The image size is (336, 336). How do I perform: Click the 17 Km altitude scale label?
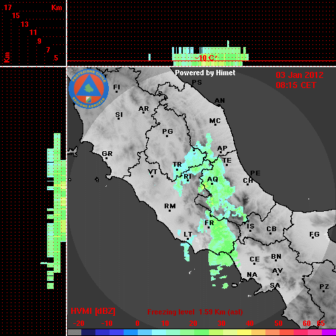click(x=7, y=7)
